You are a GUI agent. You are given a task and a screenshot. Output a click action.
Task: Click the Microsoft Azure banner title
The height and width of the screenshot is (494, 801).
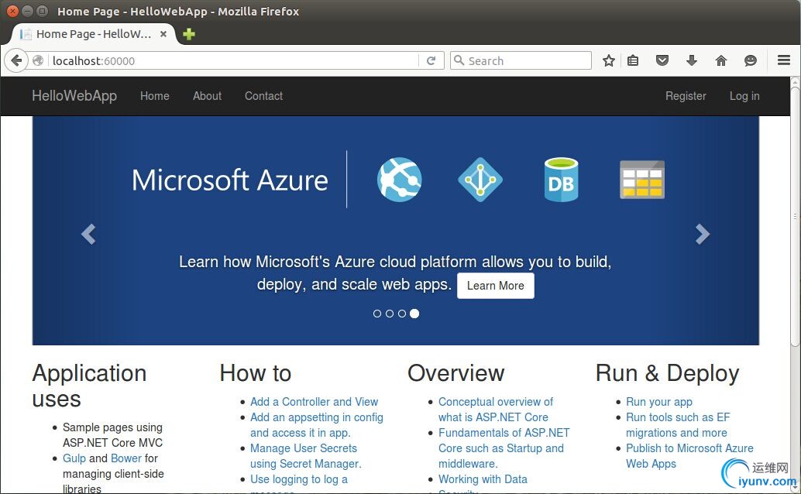(x=230, y=180)
